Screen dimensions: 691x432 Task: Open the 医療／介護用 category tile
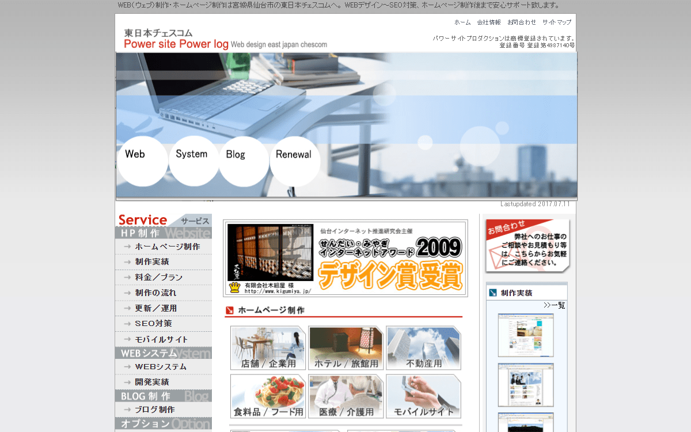tap(345, 396)
